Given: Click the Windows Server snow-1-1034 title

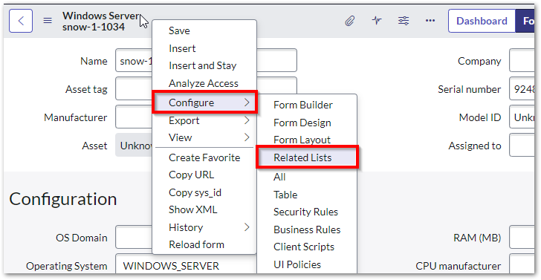Looking at the screenshot, I should (x=101, y=21).
